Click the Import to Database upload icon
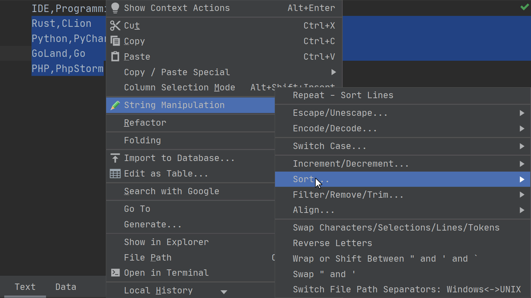Viewport: 531px width, 298px height. [x=115, y=158]
